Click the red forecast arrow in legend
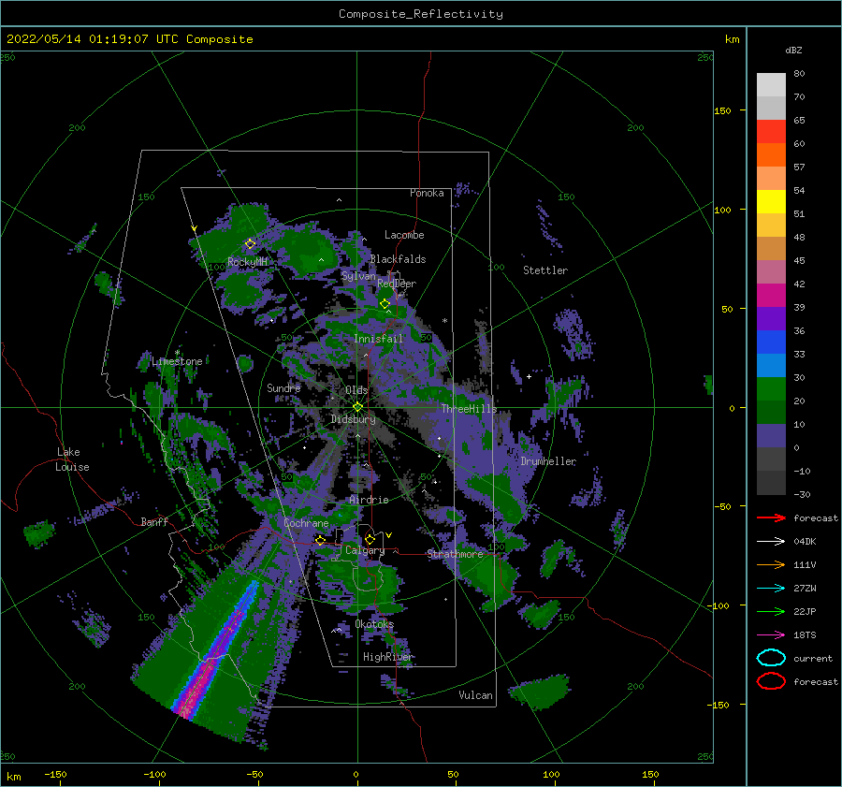 (771, 517)
